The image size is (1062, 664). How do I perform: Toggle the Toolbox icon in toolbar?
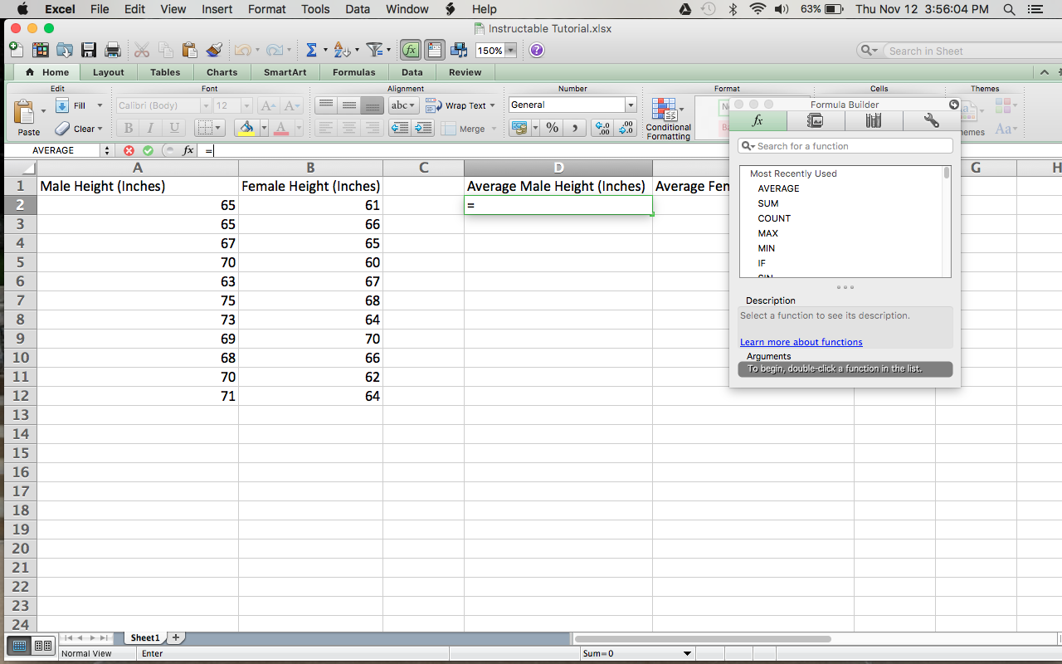pyautogui.click(x=435, y=50)
